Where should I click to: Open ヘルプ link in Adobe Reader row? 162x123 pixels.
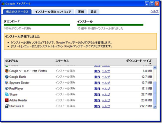[106, 100]
